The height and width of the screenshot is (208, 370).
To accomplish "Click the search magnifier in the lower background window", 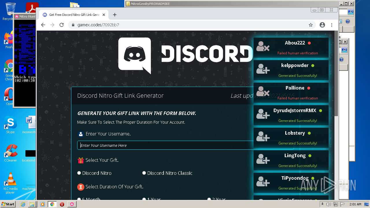I will (x=344, y=50).
